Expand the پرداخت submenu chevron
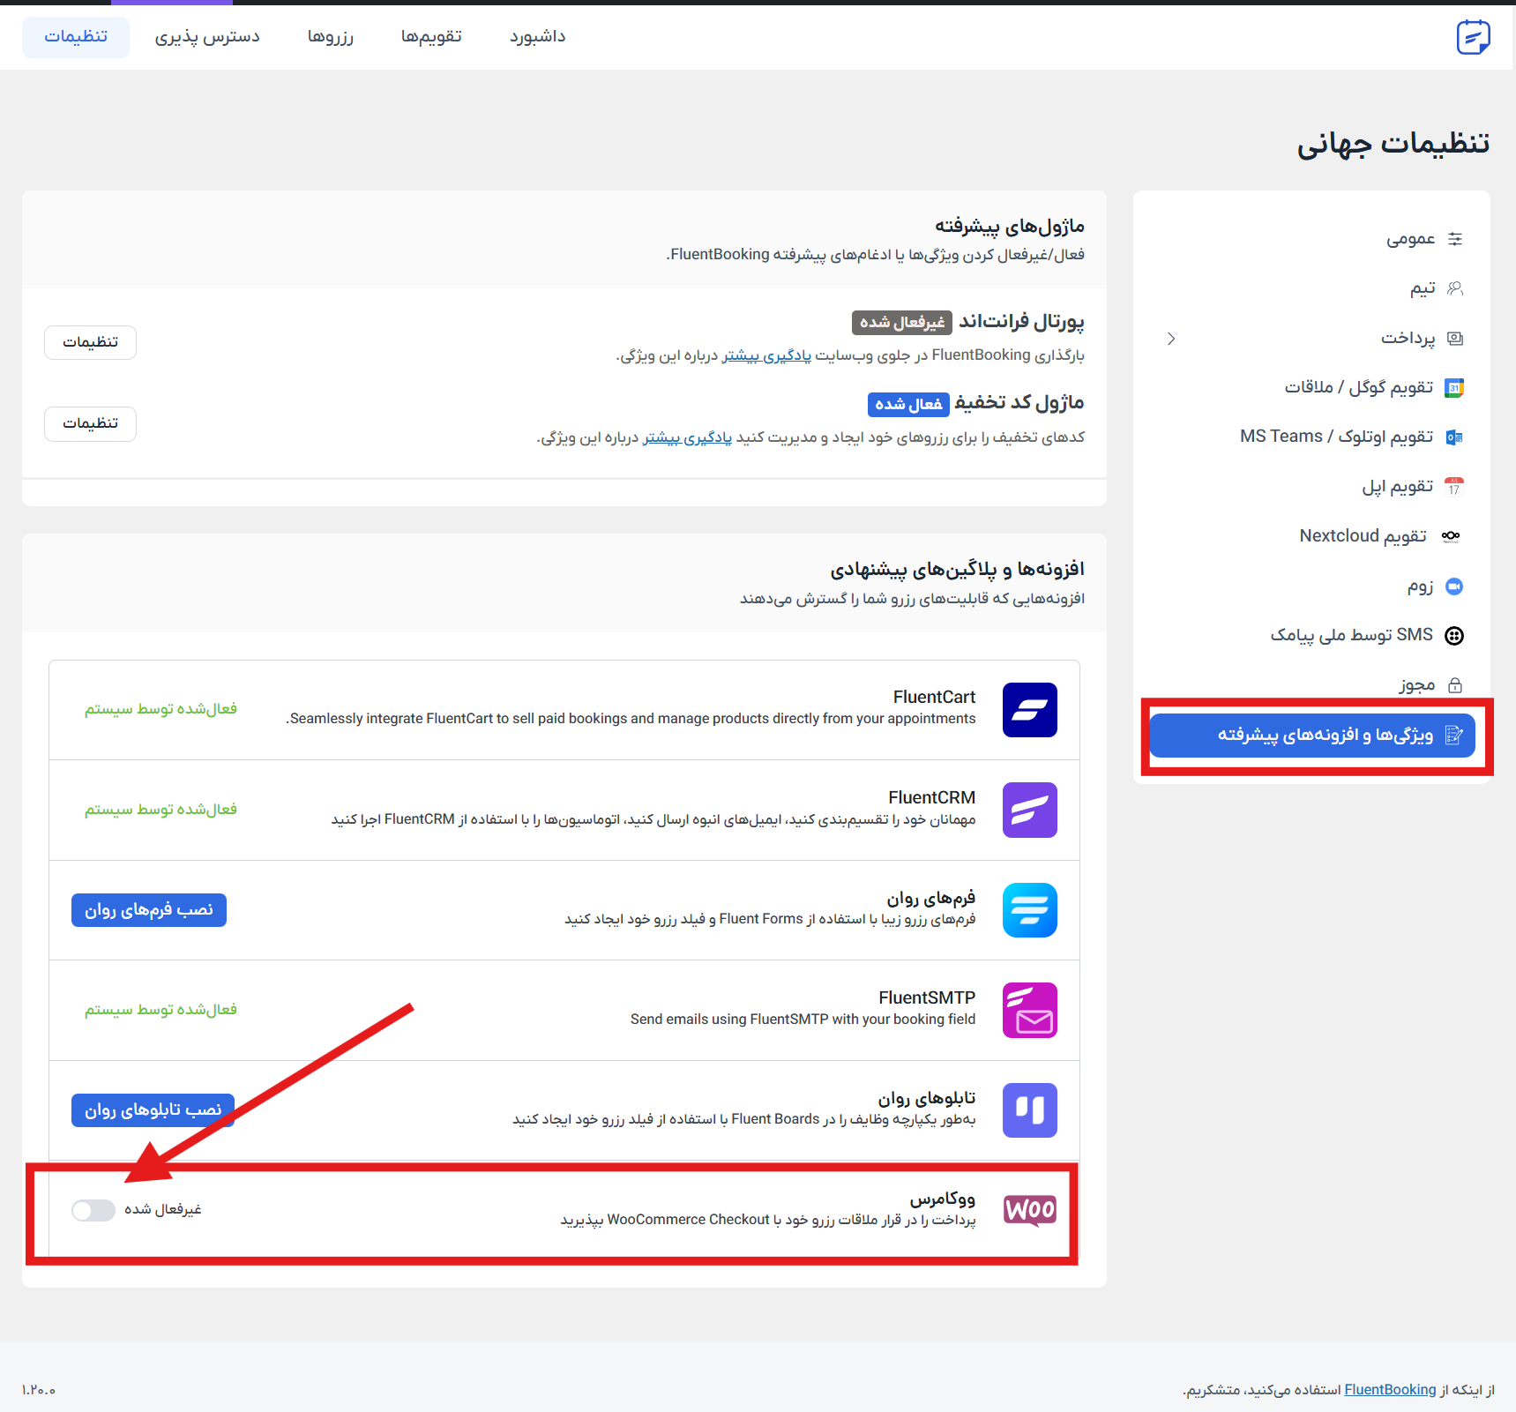1516x1412 pixels. point(1171,339)
